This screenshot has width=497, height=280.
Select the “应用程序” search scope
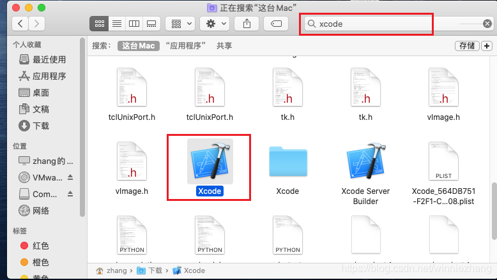pyautogui.click(x=186, y=46)
